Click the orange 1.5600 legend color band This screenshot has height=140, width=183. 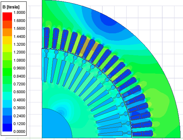click(x=7, y=32)
